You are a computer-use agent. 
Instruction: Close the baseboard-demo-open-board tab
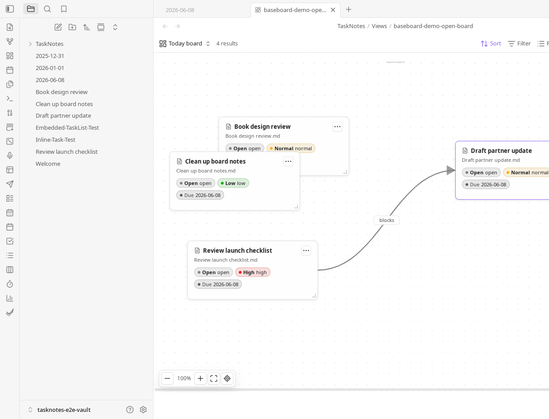(x=333, y=10)
